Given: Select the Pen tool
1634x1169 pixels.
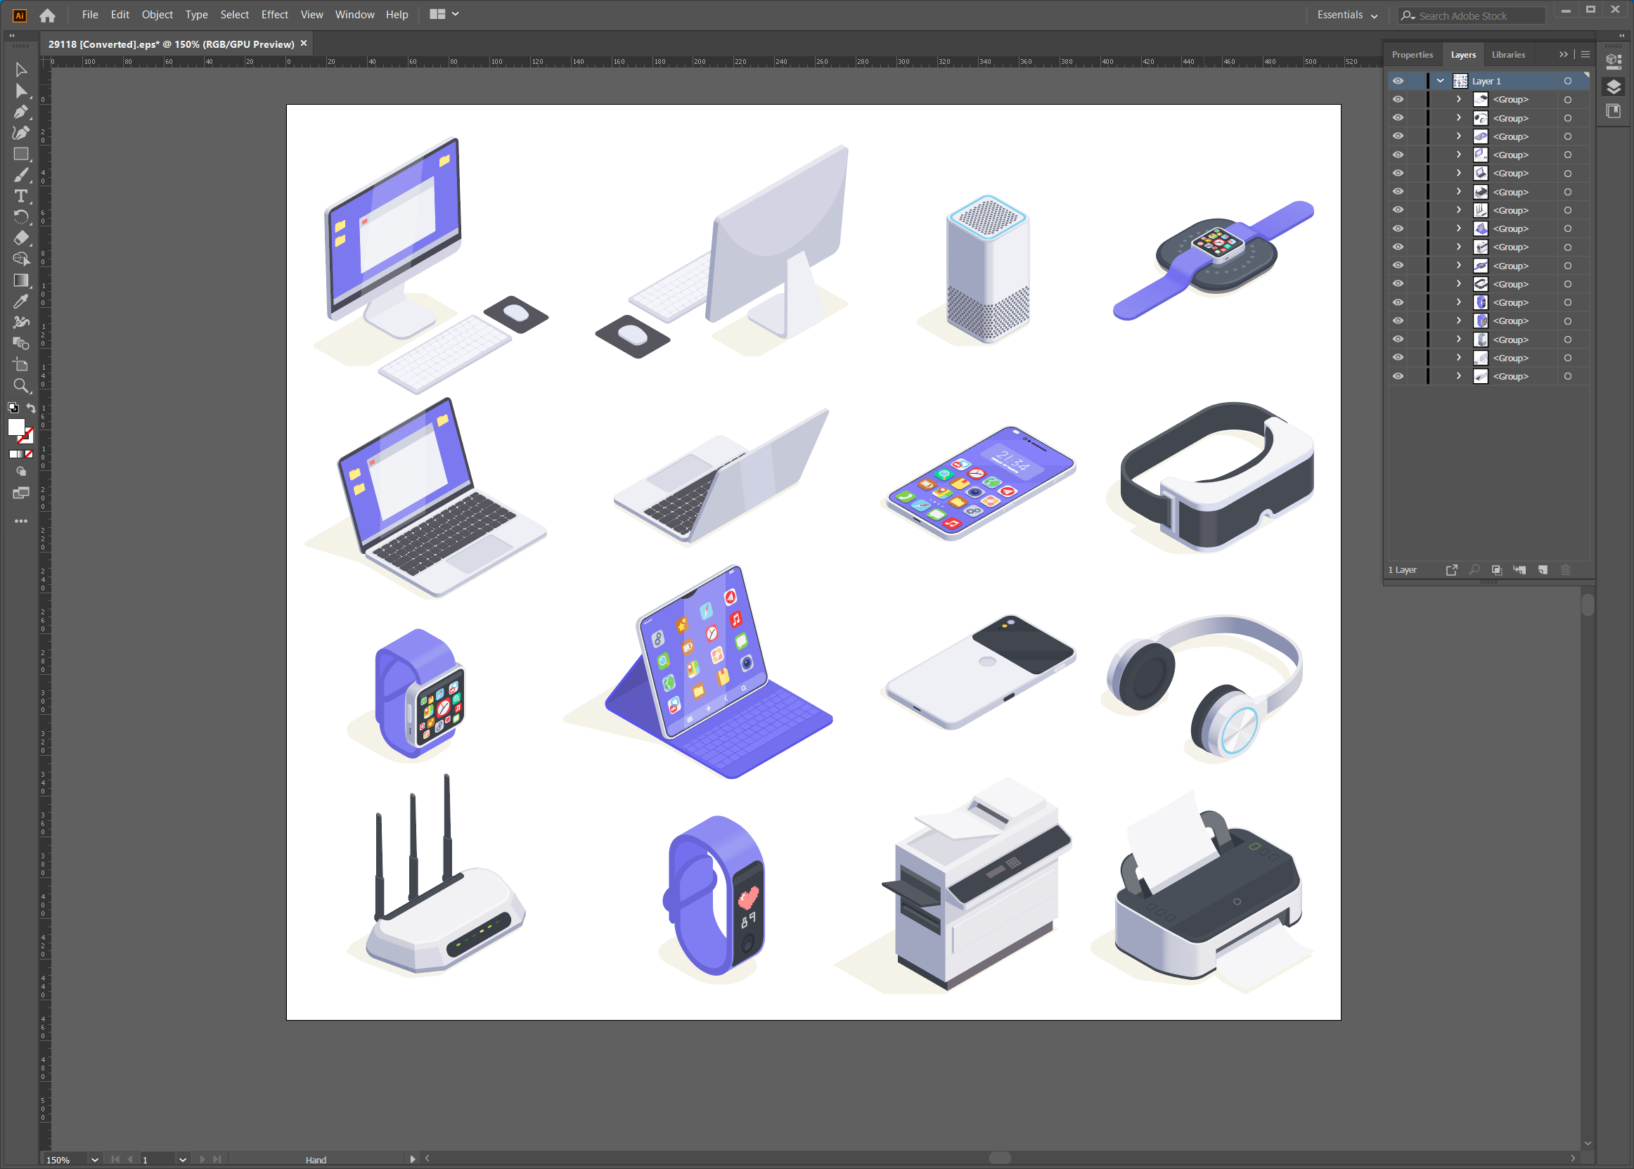Looking at the screenshot, I should (x=20, y=112).
